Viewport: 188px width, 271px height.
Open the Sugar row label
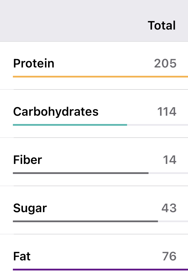tap(30, 208)
